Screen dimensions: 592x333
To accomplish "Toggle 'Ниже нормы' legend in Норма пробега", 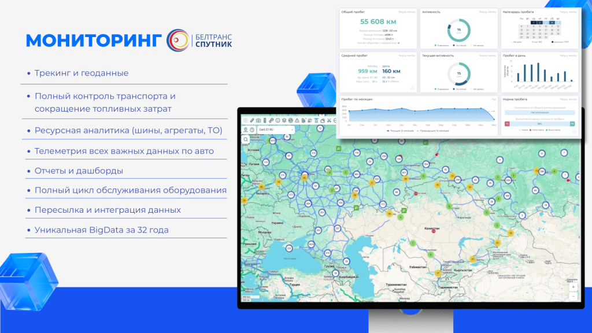I will 536,130.
